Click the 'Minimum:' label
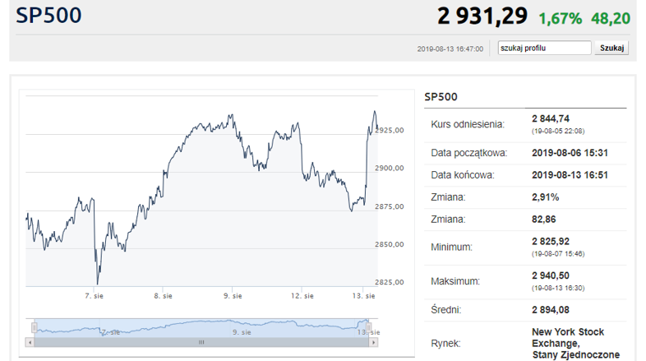This screenshot has width=646, height=361. [451, 248]
